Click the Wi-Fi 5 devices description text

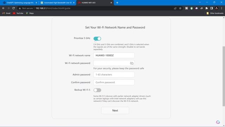(122, 99)
